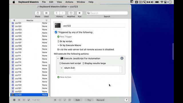Toggle action enabled checkmark in editor footer
The height and width of the screenshot is (103, 183).
(65, 100)
